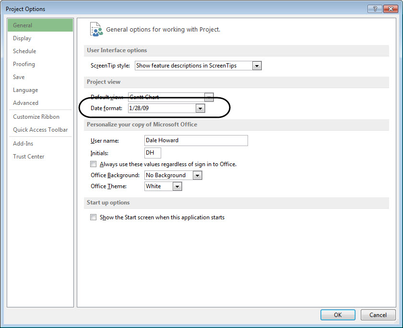Click the User Interface options heading
This screenshot has width=403, height=328.
coord(117,50)
